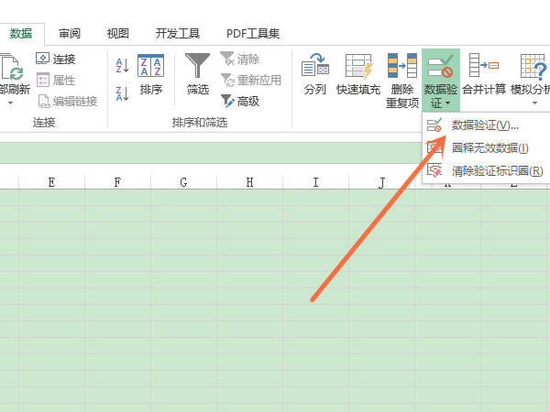This screenshot has height=412, width=550.
Task: Click the 编辑链接 icon
Action: pos(43,102)
